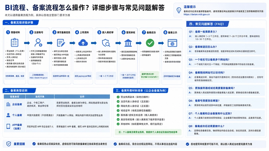Click the 企业备案 row in the type table

click(x=57, y=104)
